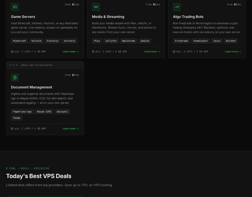Select the Minecraft tag
The width and height of the screenshot is (252, 197).
coord(19,41)
